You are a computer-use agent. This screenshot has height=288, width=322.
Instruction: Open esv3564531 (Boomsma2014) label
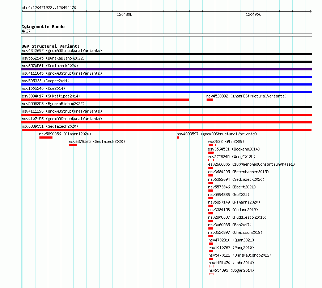coord(234,149)
